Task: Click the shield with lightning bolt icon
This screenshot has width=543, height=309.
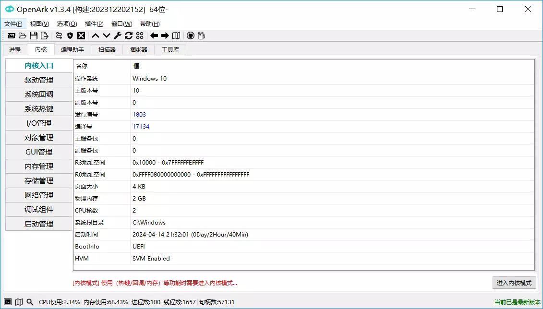Action: pyautogui.click(x=70, y=36)
